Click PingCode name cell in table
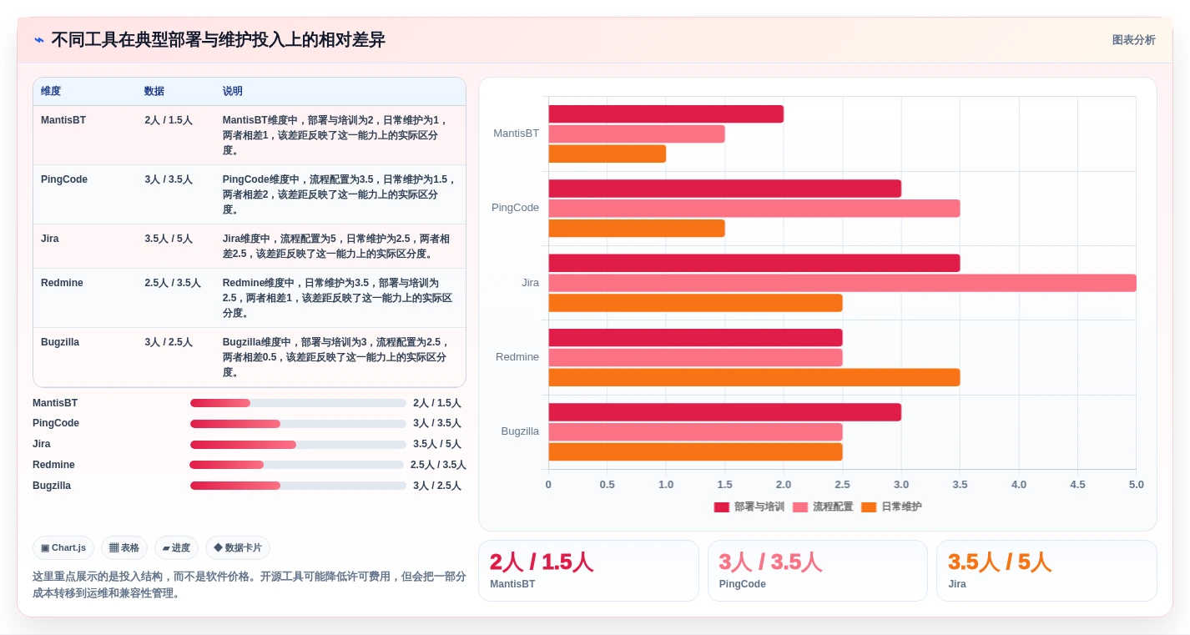 [64, 179]
